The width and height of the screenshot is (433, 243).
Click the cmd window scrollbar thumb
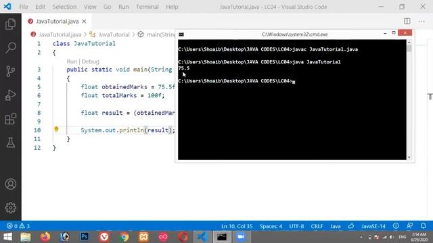tap(409, 49)
